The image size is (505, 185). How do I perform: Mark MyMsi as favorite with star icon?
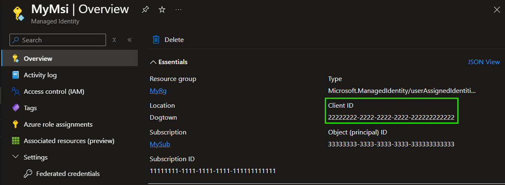pyautogui.click(x=162, y=9)
